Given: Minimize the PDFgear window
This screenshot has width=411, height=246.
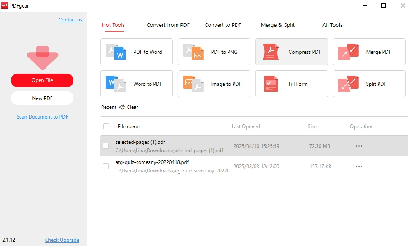Looking at the screenshot, I should point(365,5).
